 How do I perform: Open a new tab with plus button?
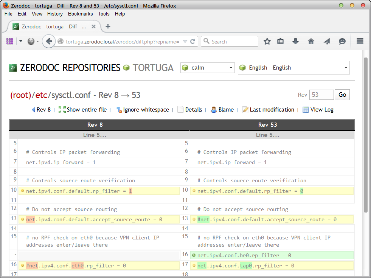(108, 26)
